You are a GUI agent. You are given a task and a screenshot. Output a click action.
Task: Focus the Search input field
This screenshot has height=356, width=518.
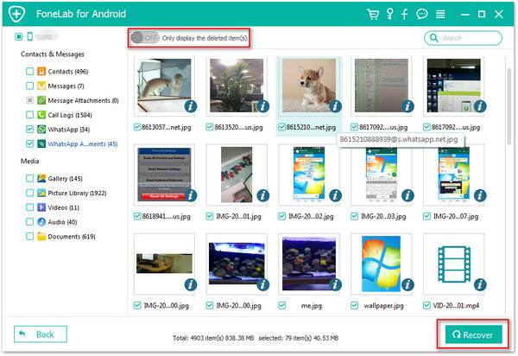[x=463, y=38]
